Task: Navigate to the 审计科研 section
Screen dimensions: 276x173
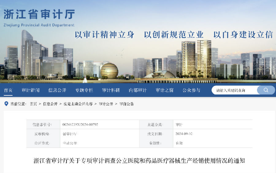Action: coord(111,90)
